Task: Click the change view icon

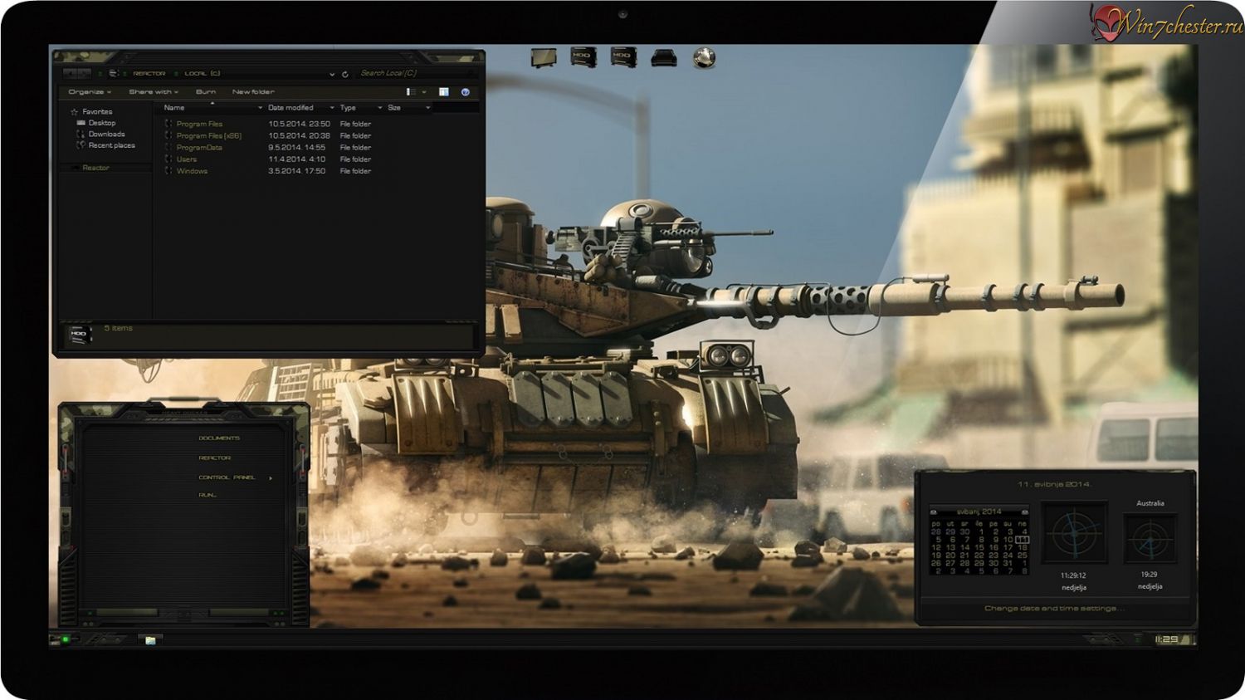Action: point(411,92)
